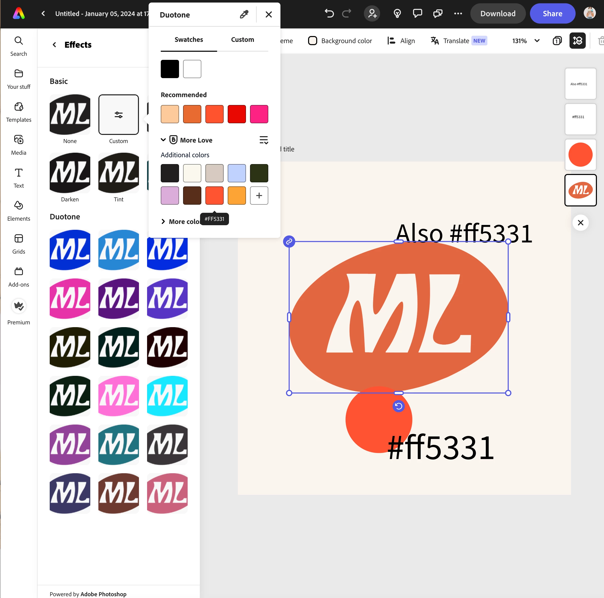Toggle the Background color box

pyautogui.click(x=312, y=41)
